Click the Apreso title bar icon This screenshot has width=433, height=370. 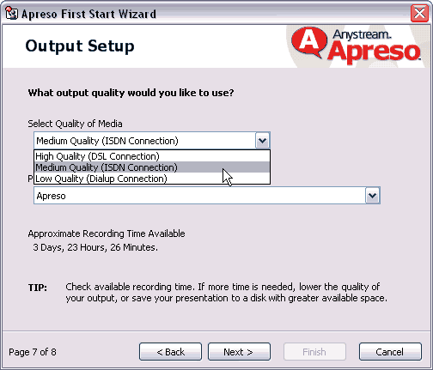11,14
